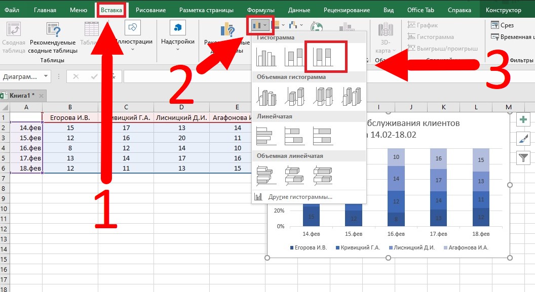Switch to the Вставка ribbon tab
Image resolution: width=535 pixels, height=292 pixels.
tap(111, 10)
